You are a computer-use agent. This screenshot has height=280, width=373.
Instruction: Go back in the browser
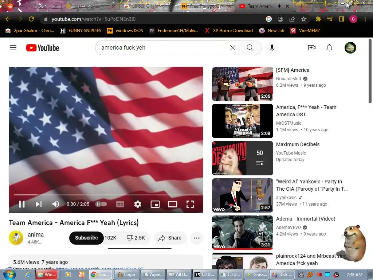pyautogui.click(x=8, y=19)
